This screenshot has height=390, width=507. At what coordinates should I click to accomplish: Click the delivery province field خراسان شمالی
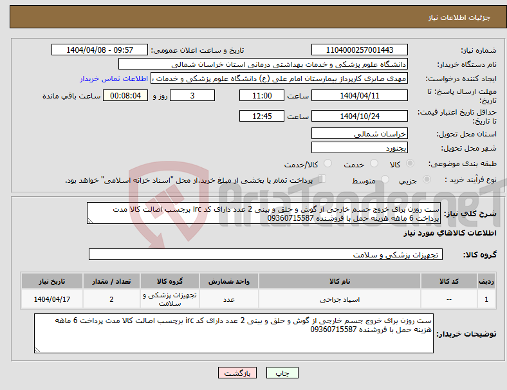click(359, 134)
